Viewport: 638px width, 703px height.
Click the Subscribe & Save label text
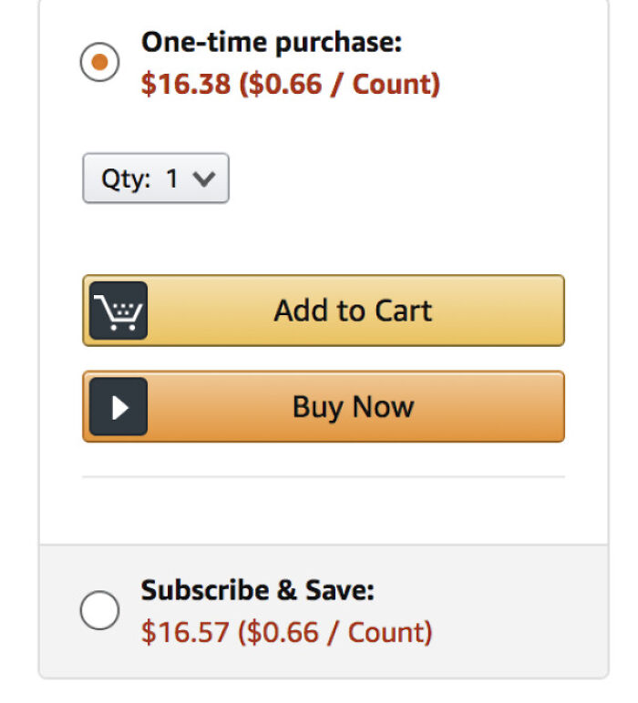tap(257, 590)
